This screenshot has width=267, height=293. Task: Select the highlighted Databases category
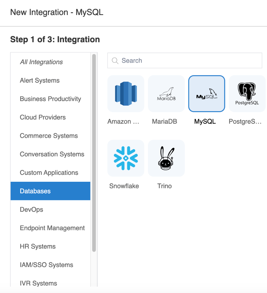[x=50, y=191]
